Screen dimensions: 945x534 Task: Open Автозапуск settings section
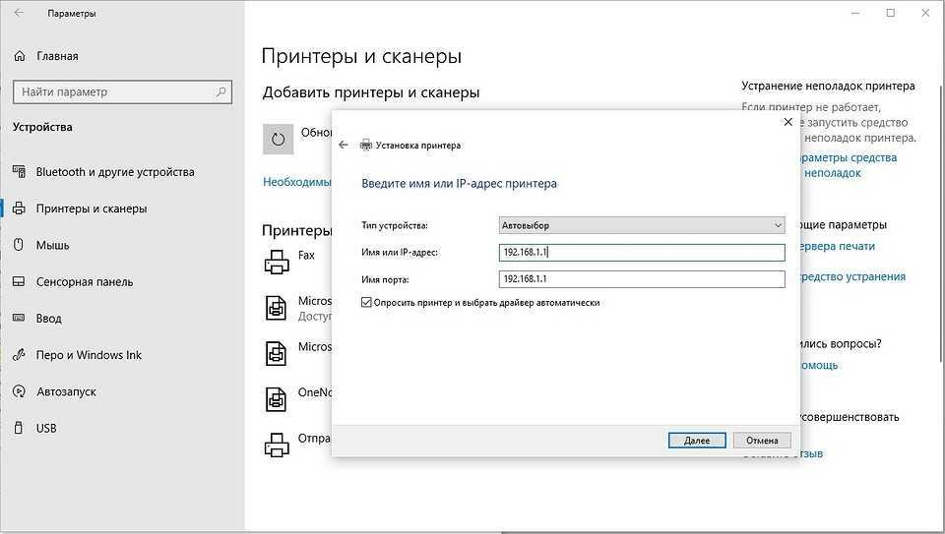tap(66, 391)
